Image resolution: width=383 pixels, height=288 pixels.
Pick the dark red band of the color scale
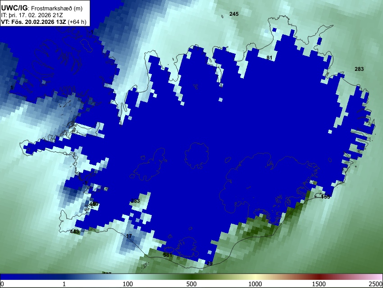[x=319, y=277]
